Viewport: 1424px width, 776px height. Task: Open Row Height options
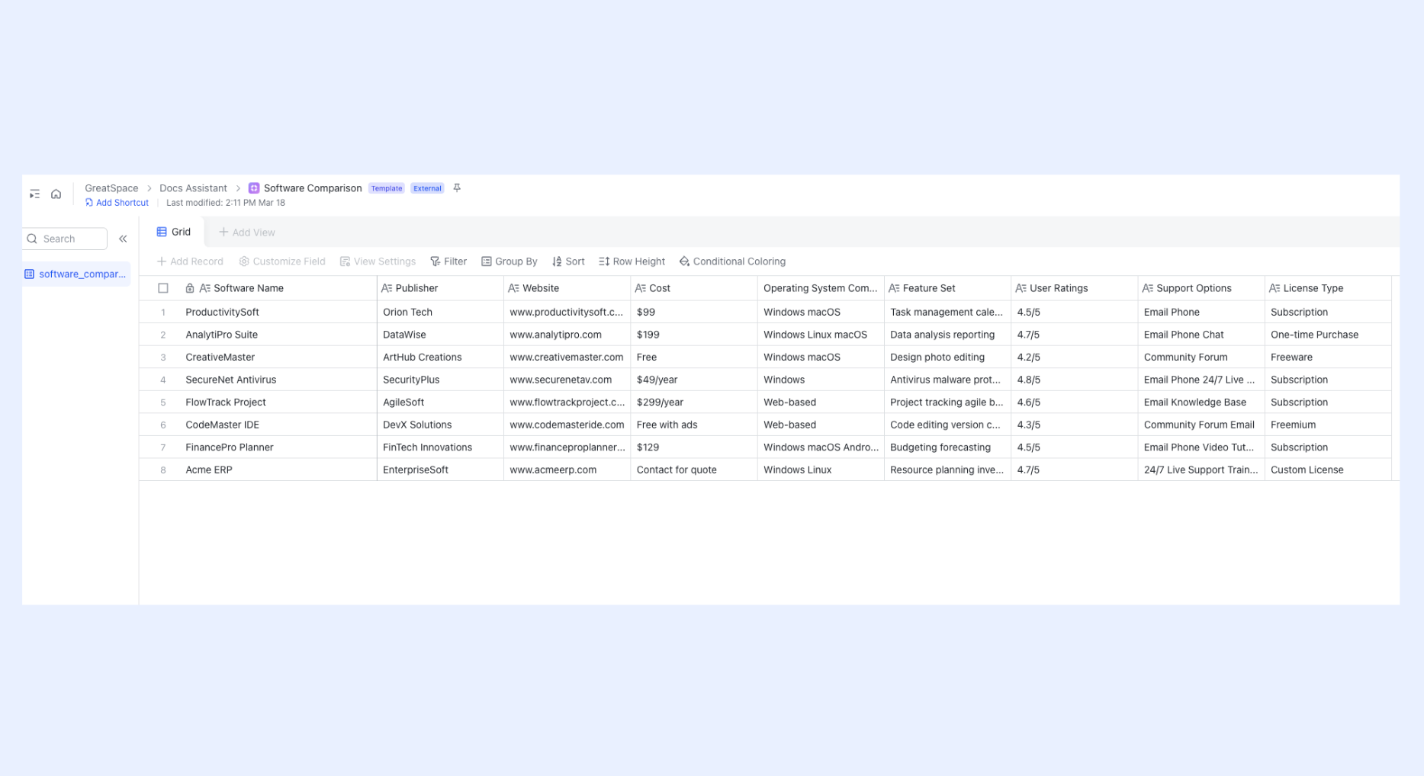tap(632, 261)
